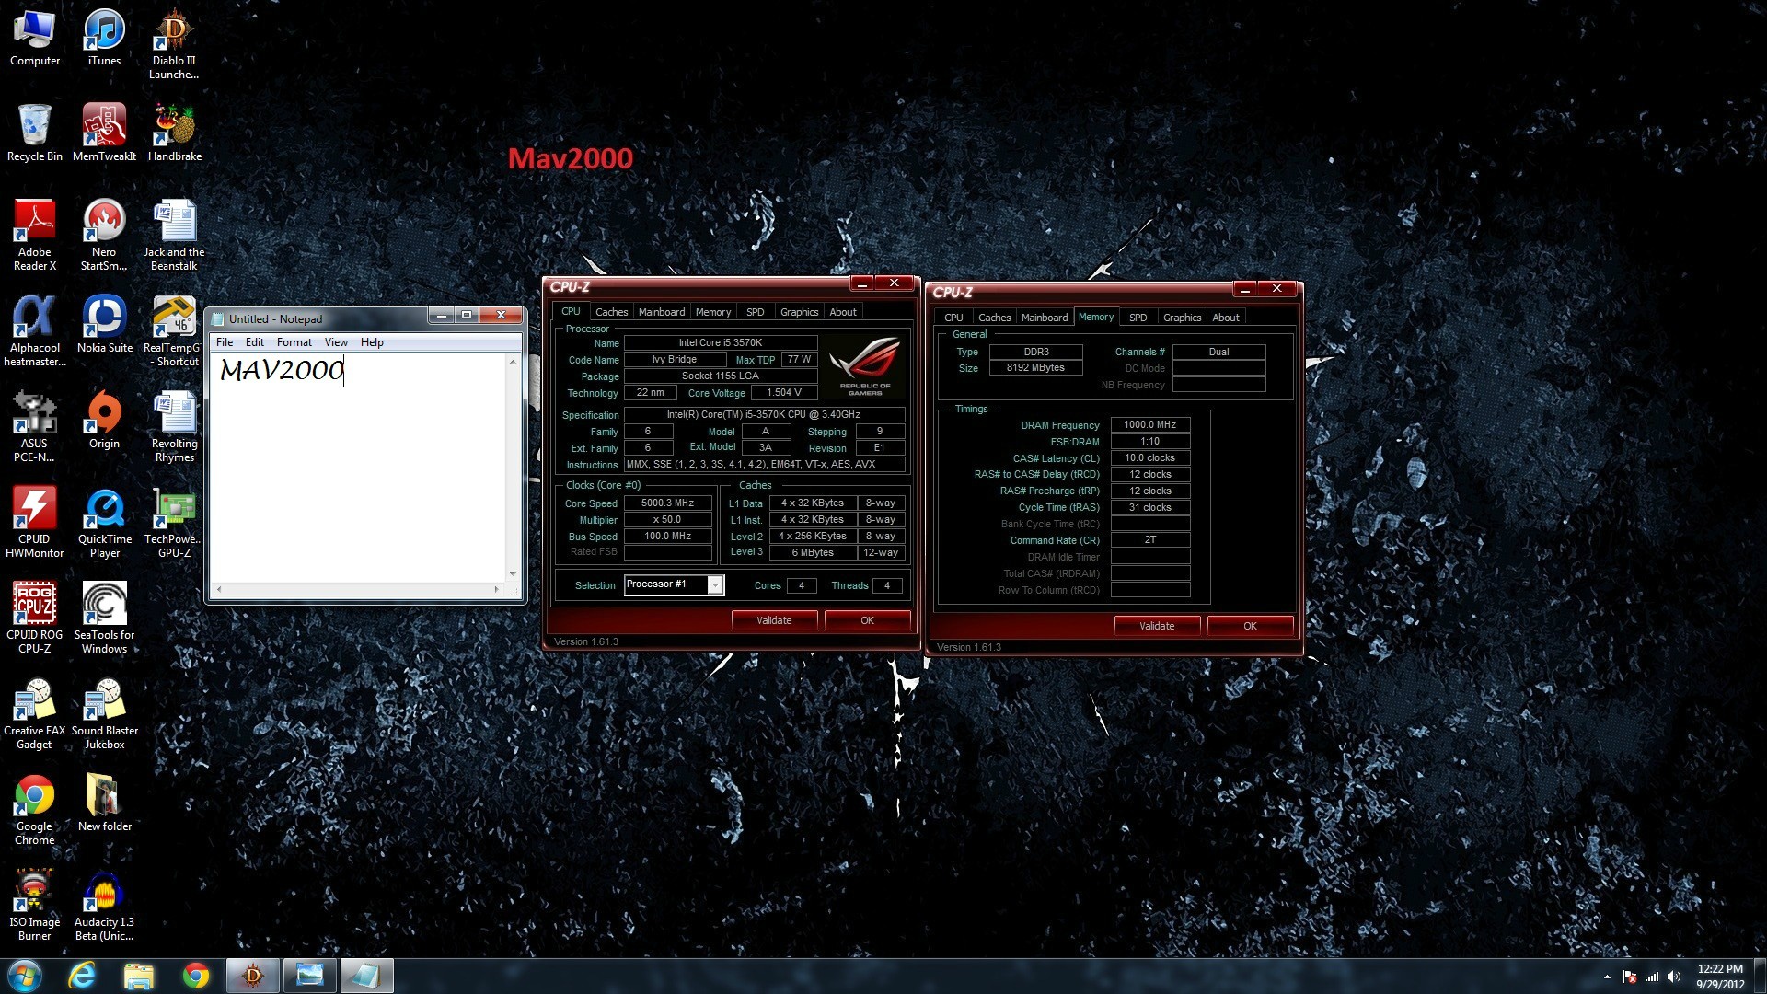This screenshot has width=1767, height=994.
Task: Open the Diablo III Launcher shortcut
Action: [174, 44]
